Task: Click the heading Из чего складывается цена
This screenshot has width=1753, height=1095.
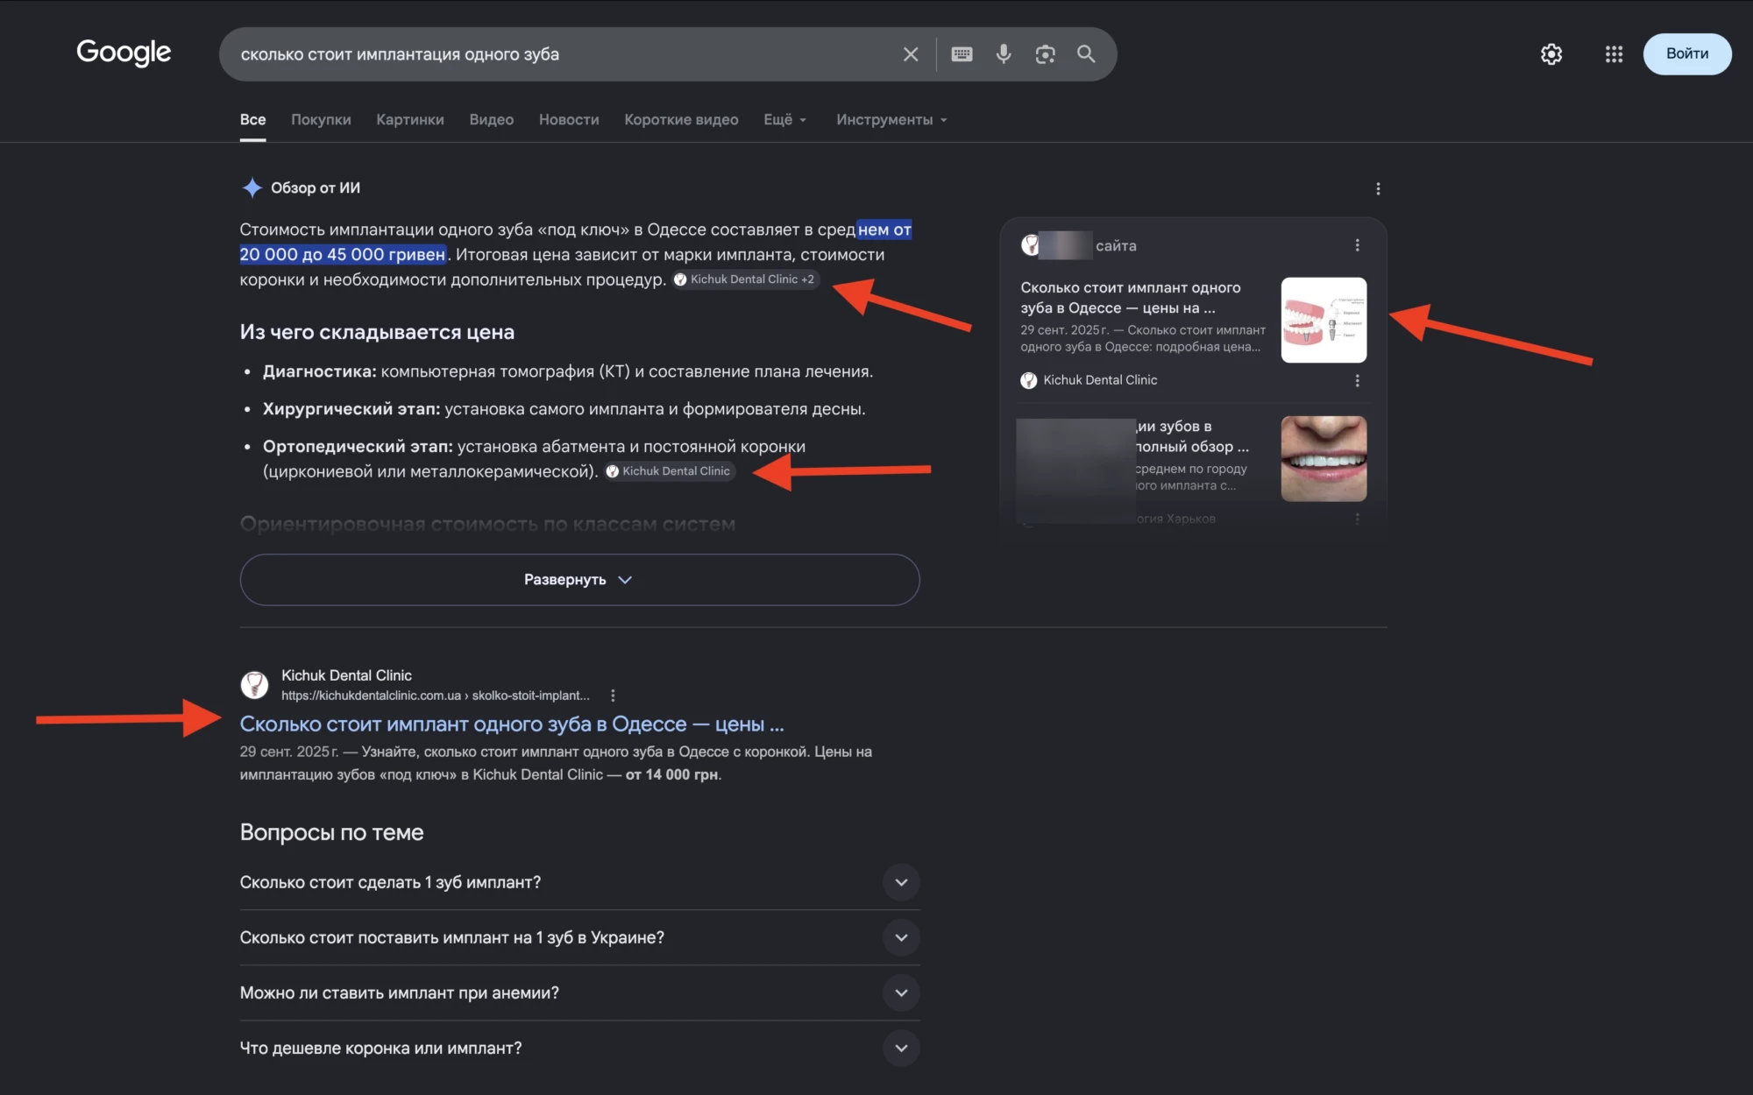Action: [x=377, y=332]
